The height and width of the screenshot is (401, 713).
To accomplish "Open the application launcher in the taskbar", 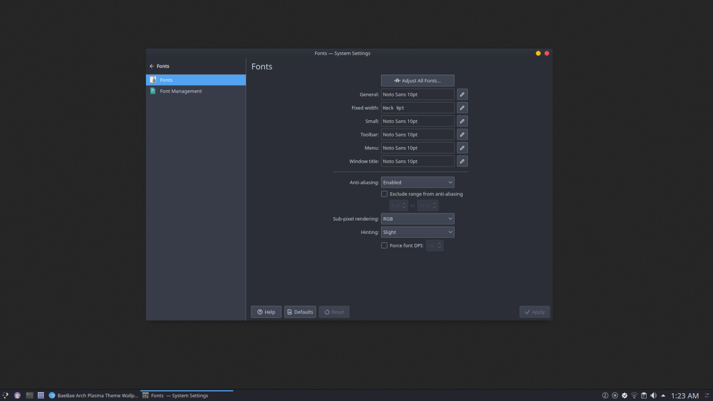I will [6, 395].
